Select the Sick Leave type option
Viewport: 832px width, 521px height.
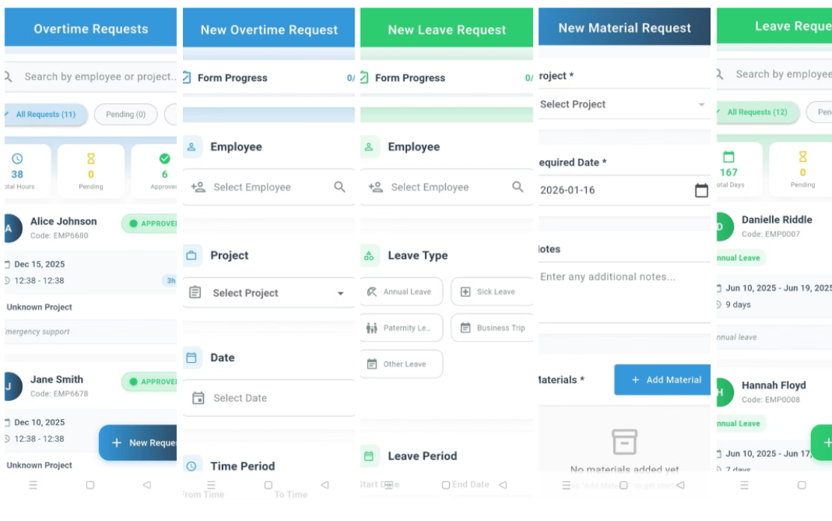[x=492, y=292]
